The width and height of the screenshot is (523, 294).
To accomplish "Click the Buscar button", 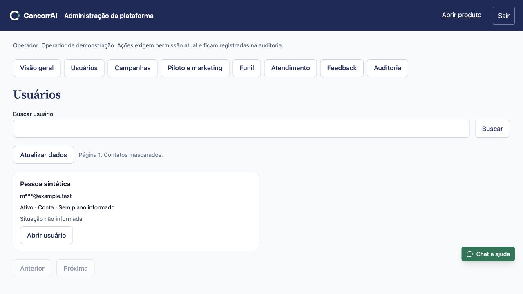I will [492, 129].
